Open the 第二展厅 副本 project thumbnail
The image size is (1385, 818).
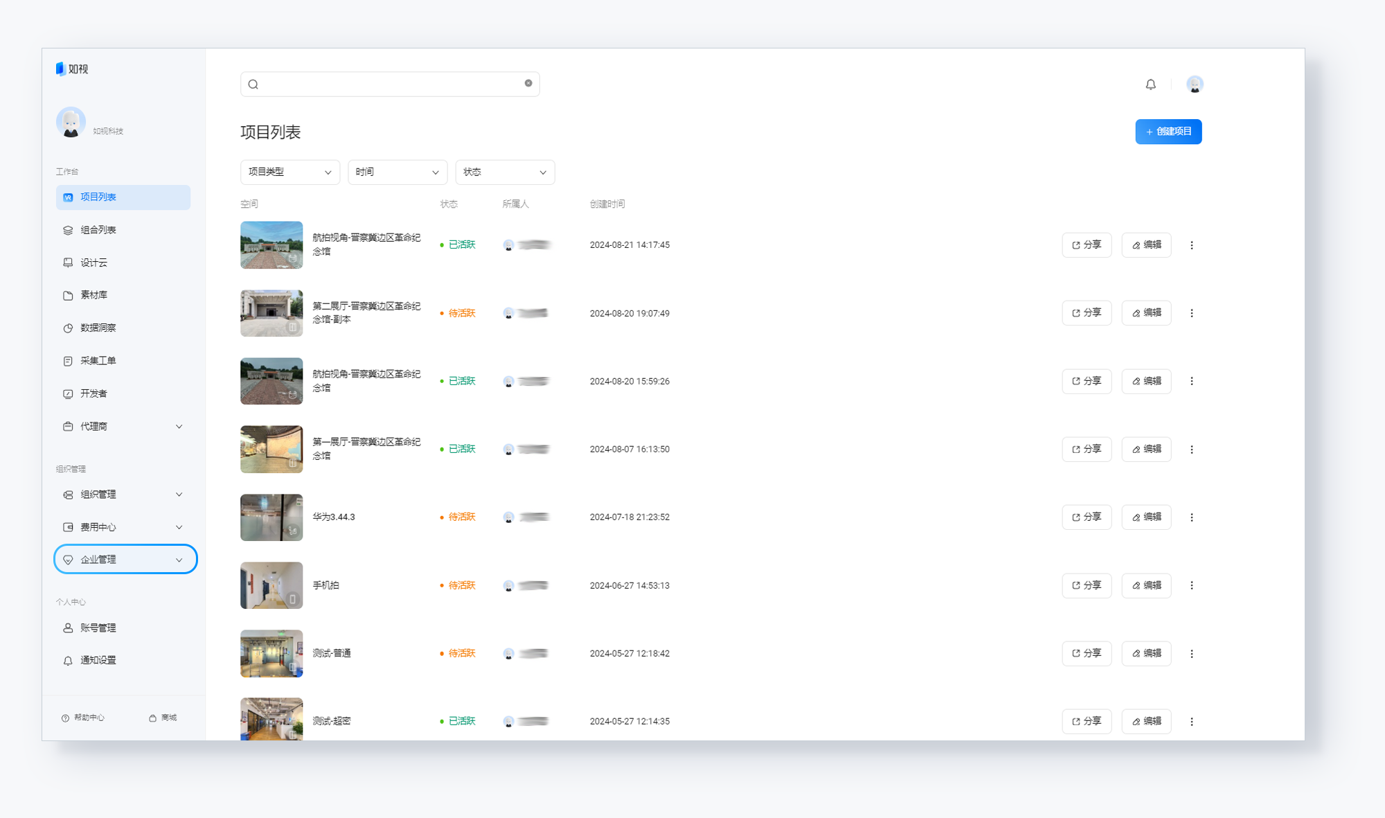coord(271,313)
